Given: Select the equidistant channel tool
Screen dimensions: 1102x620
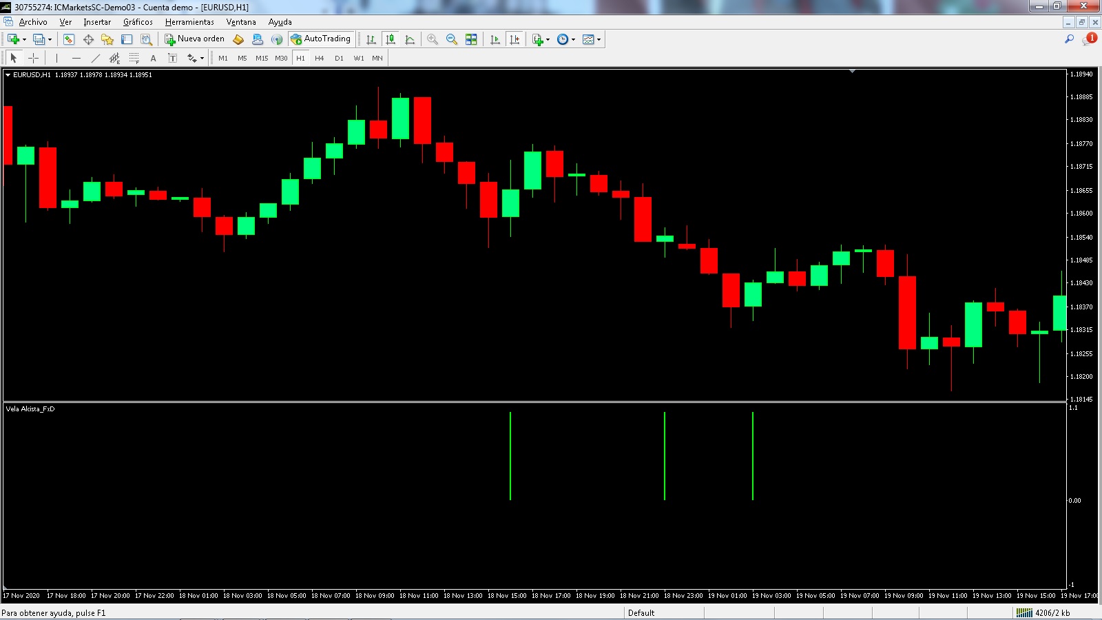Looking at the screenshot, I should pyautogui.click(x=115, y=58).
